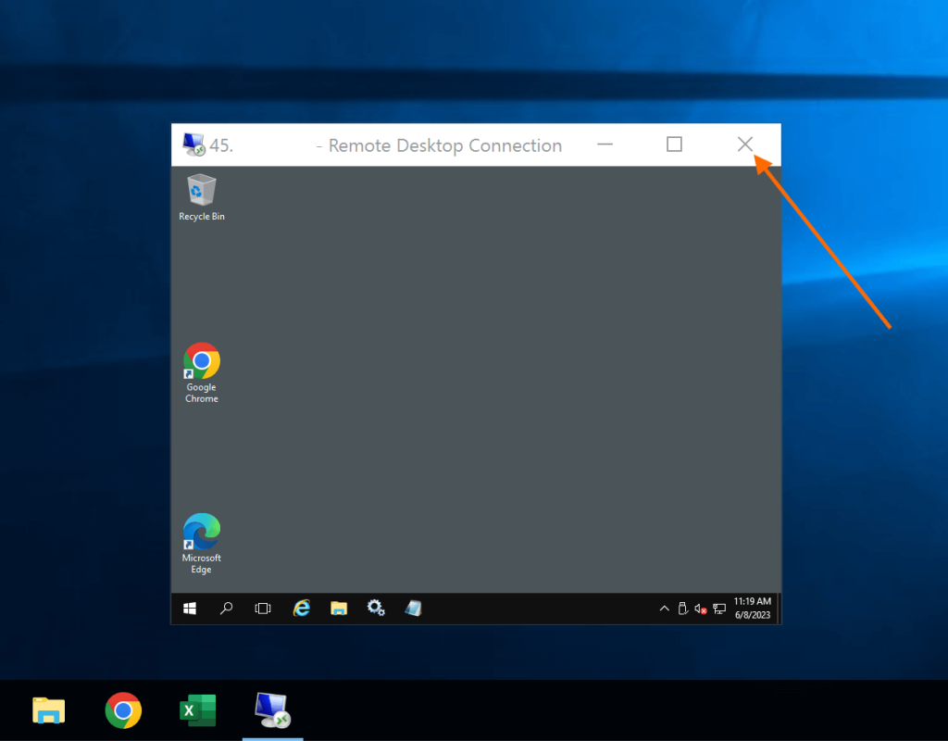Click the Remote Desktop Connection button in the host taskbar
Viewport: 948px width, 741px height.
[272, 710]
